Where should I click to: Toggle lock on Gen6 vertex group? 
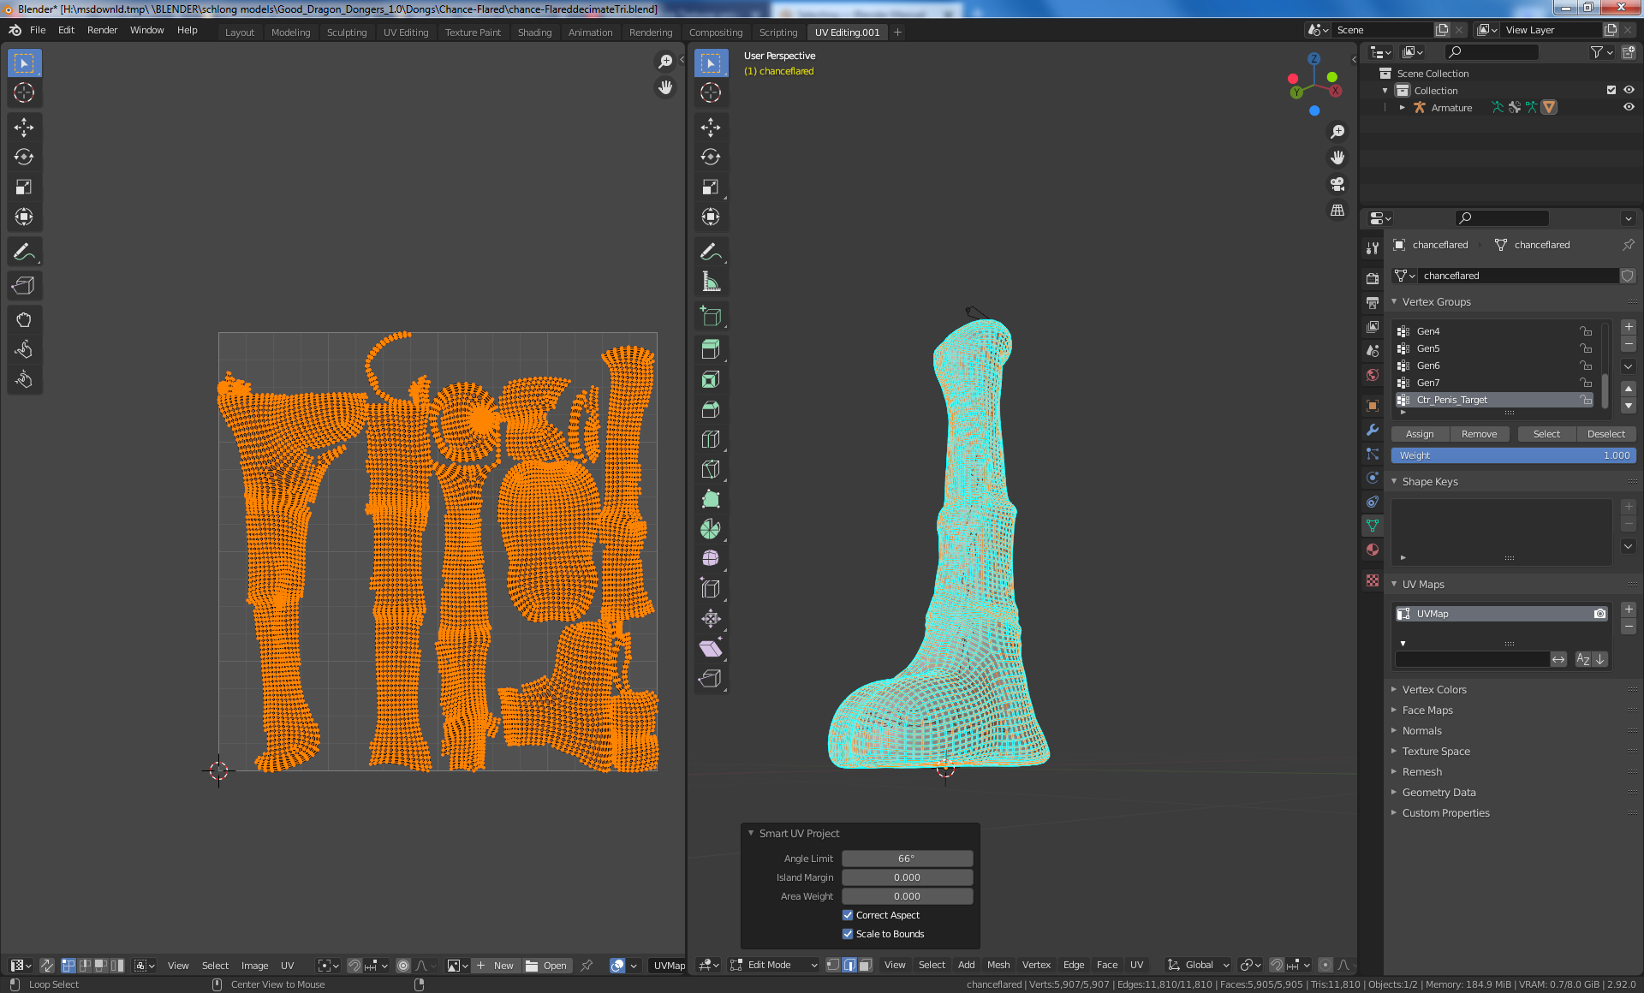pos(1586,366)
